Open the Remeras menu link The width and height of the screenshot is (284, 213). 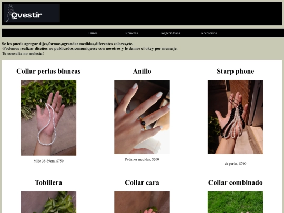point(131,33)
